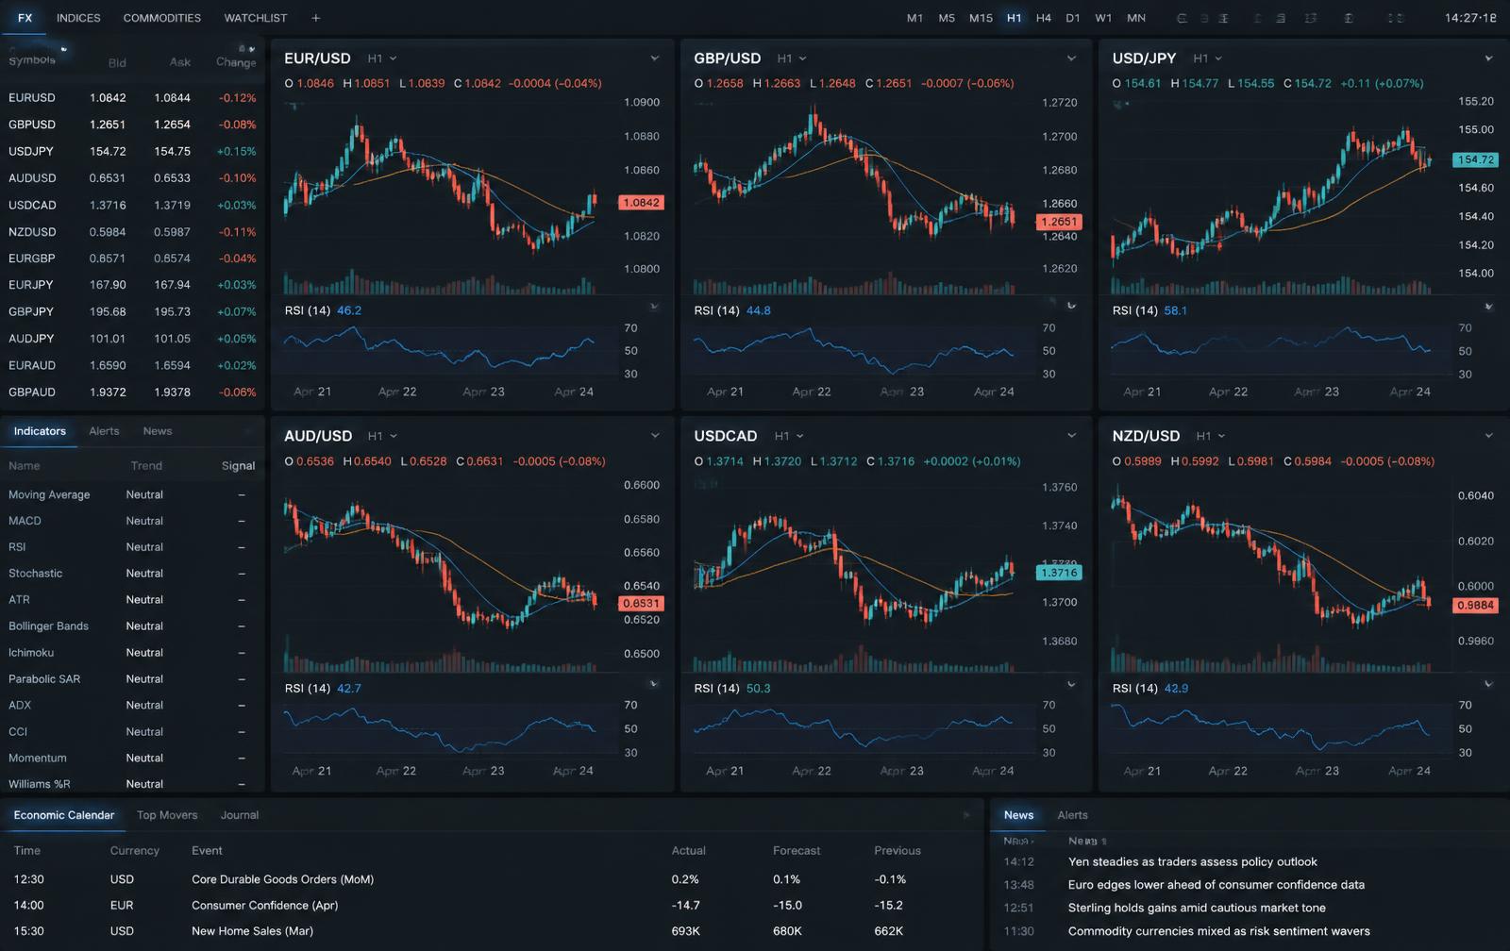
Task: Switch to the FX tab
Action: 25,18
